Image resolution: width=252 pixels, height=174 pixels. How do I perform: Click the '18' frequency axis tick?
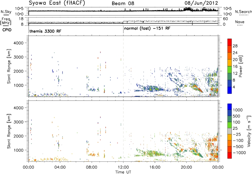tap(21, 19)
